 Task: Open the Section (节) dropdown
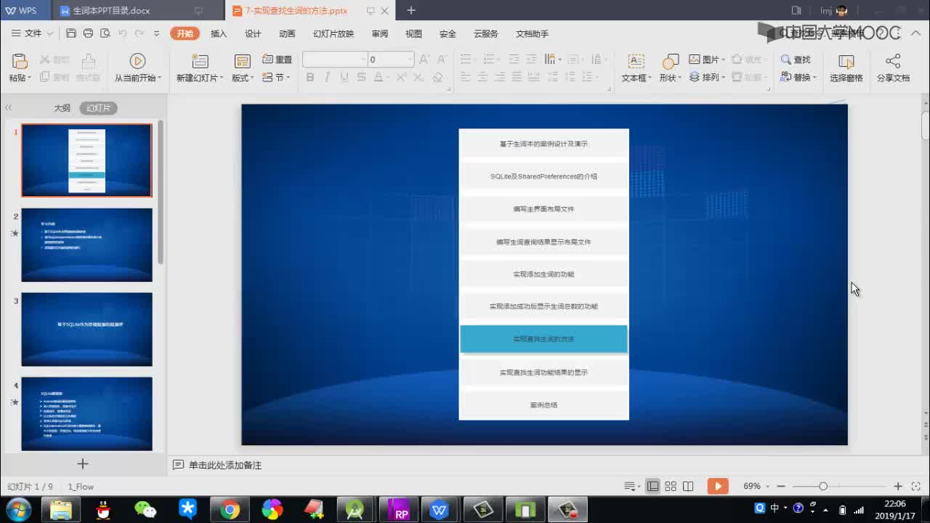pyautogui.click(x=277, y=77)
